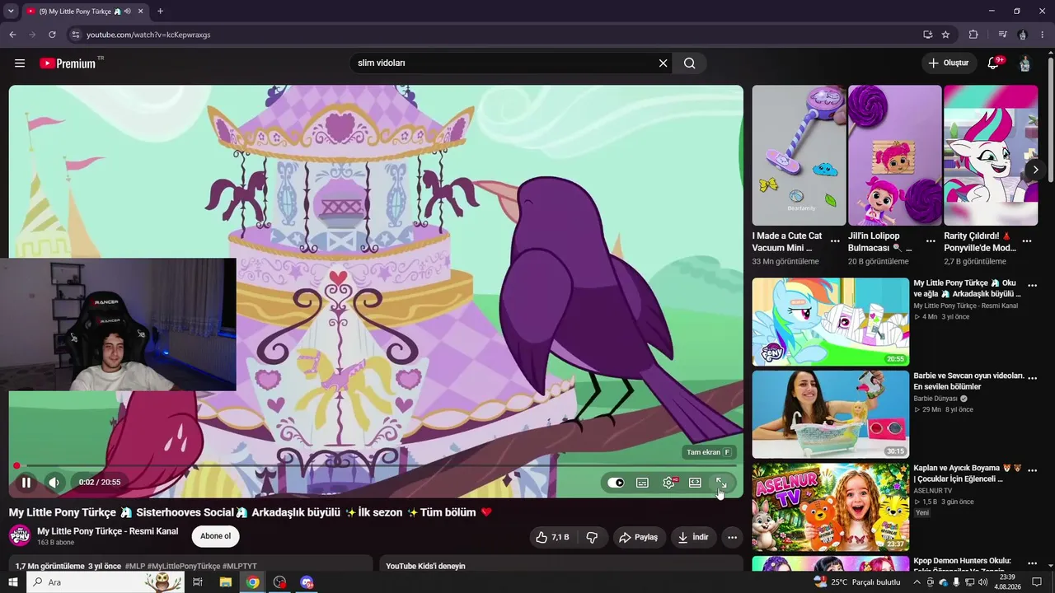Like the video
Screen dimensions: 1055x593
click(x=552, y=537)
